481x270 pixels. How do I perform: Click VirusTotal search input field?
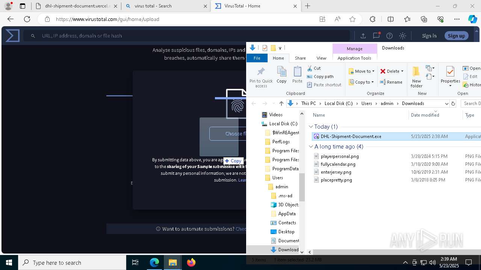click(187, 36)
